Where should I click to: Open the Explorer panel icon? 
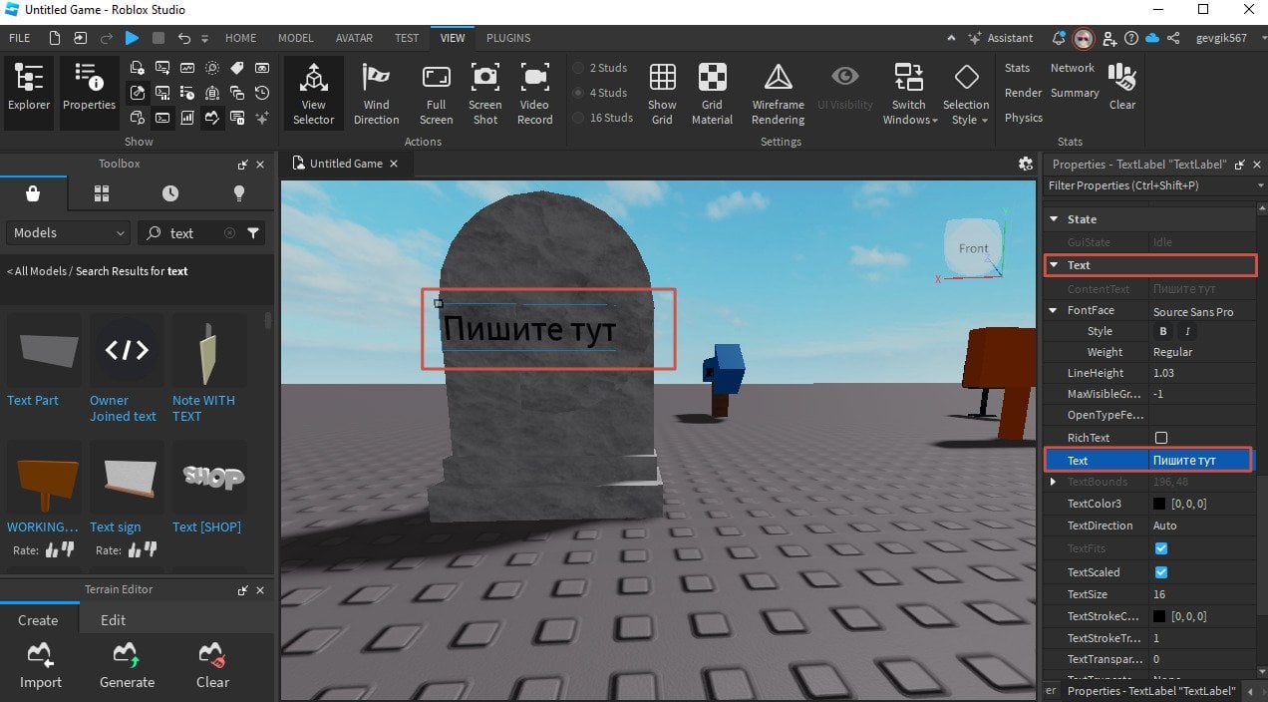[29, 79]
